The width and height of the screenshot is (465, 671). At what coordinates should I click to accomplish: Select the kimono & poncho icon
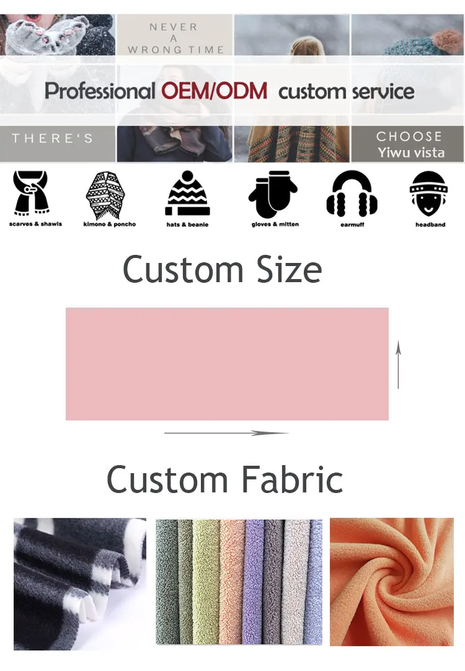pyautogui.click(x=105, y=195)
